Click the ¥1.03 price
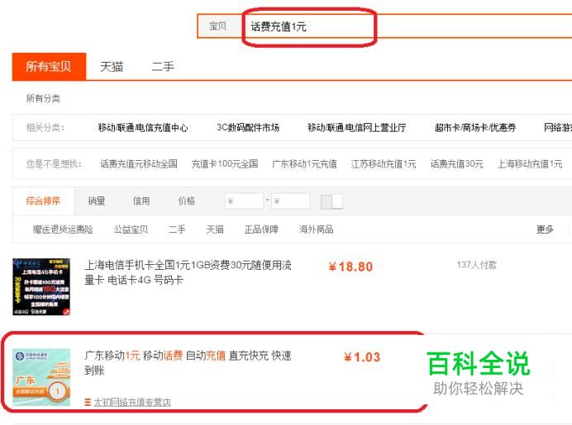572x425 pixels. coord(362,357)
